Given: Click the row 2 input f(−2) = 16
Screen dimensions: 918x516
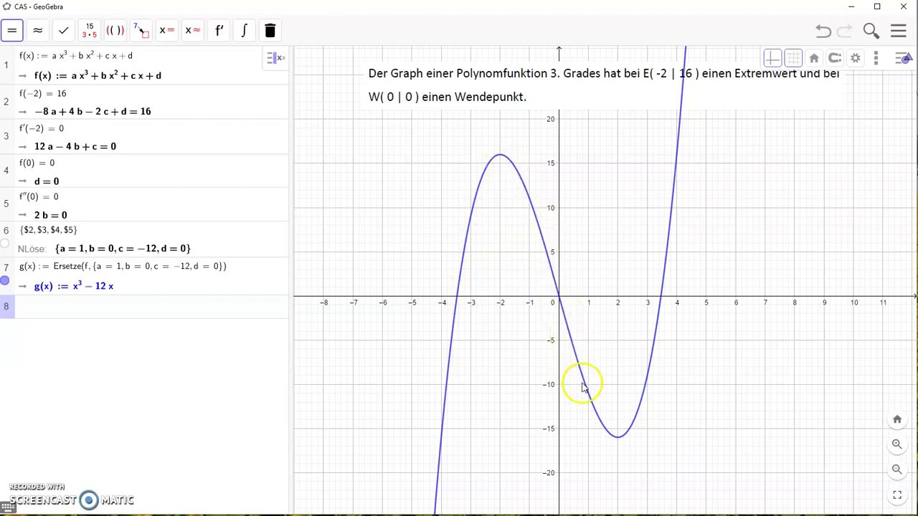Looking at the screenshot, I should coord(43,93).
